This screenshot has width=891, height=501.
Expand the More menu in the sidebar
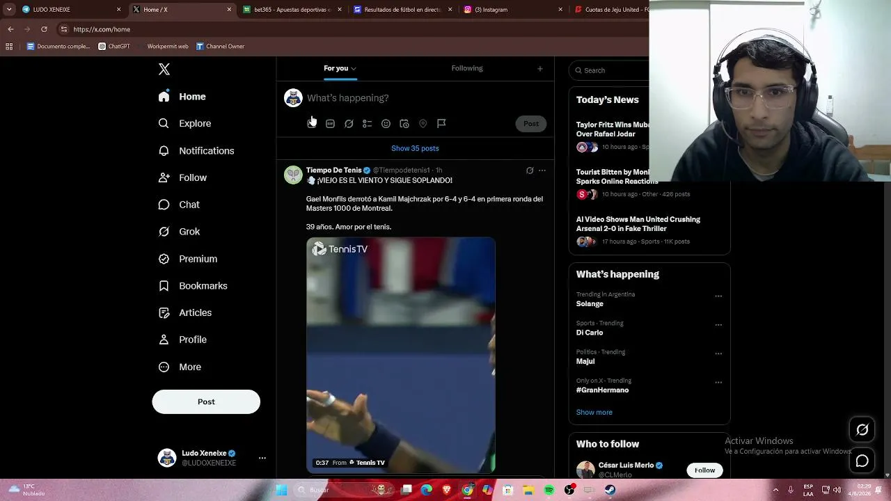[x=180, y=367]
